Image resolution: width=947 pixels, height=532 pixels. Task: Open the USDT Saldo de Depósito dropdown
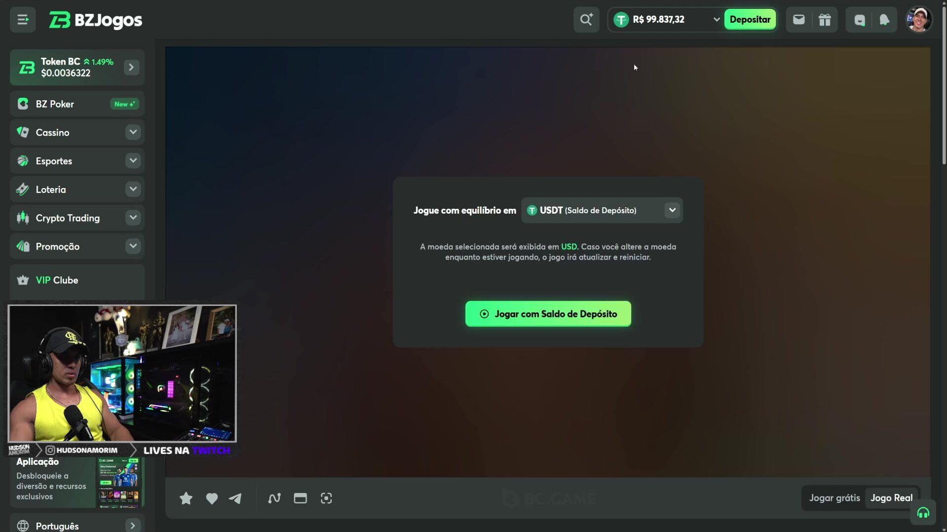coord(602,210)
